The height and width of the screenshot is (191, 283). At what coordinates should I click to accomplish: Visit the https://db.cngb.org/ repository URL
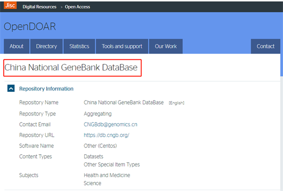(107, 135)
